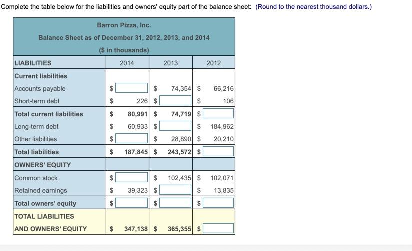Viewport: 412px width, 251px height.
Task: Select the 102,435 common stock value
Action: 179,178
